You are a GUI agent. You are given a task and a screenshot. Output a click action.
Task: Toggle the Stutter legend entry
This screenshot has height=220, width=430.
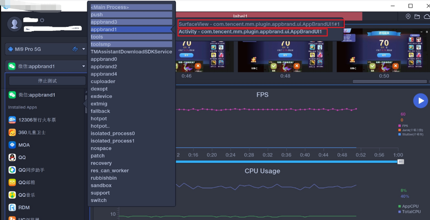pyautogui.click(x=410, y=134)
